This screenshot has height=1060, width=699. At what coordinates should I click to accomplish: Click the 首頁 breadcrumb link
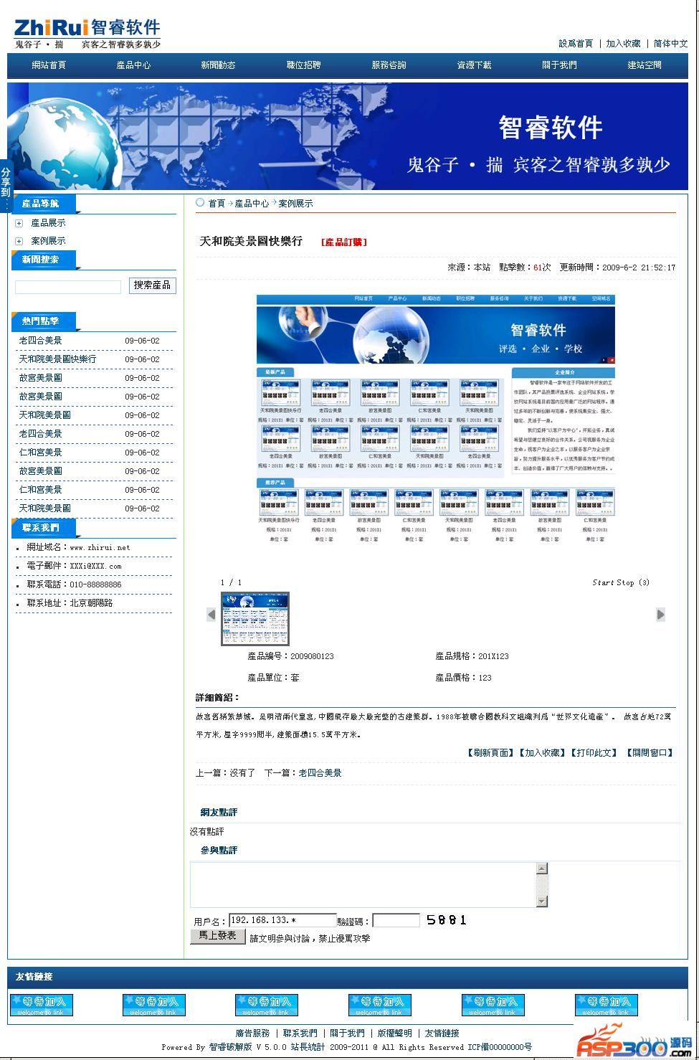pos(217,204)
